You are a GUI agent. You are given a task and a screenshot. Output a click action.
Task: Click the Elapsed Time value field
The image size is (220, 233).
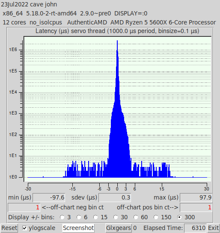[195, 228]
